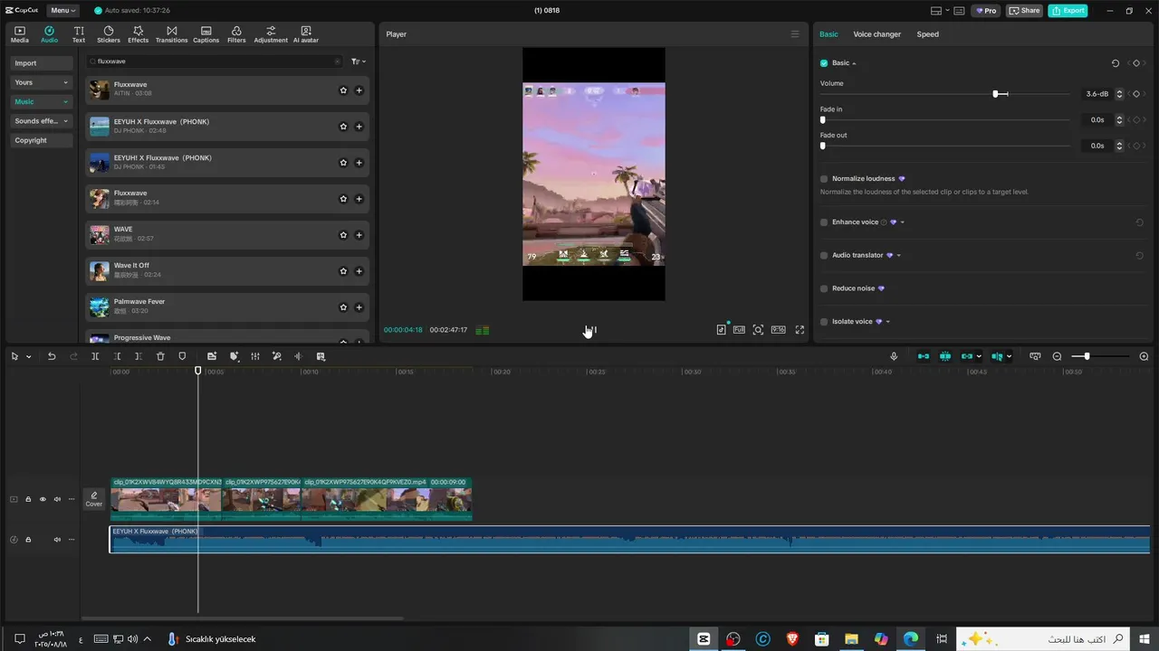Add Fluxxwave by AITIN to timeline
The image size is (1159, 651).
[x=359, y=90]
